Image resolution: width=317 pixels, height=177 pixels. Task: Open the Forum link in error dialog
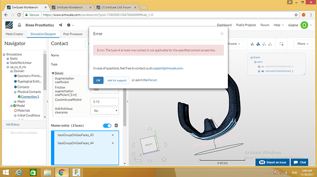pos(153,80)
